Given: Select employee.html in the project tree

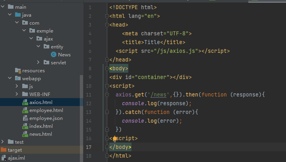Looking at the screenshot, I should click(46, 110).
